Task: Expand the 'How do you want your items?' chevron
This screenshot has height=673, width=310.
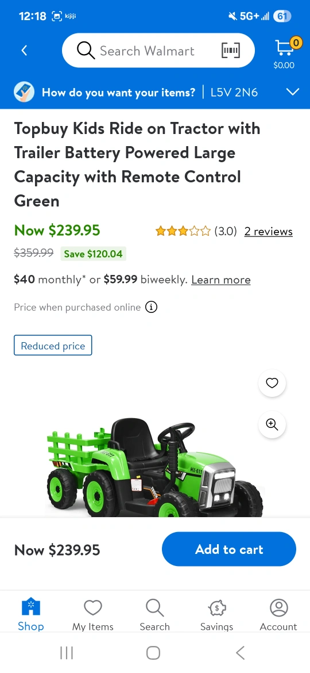Action: (292, 92)
